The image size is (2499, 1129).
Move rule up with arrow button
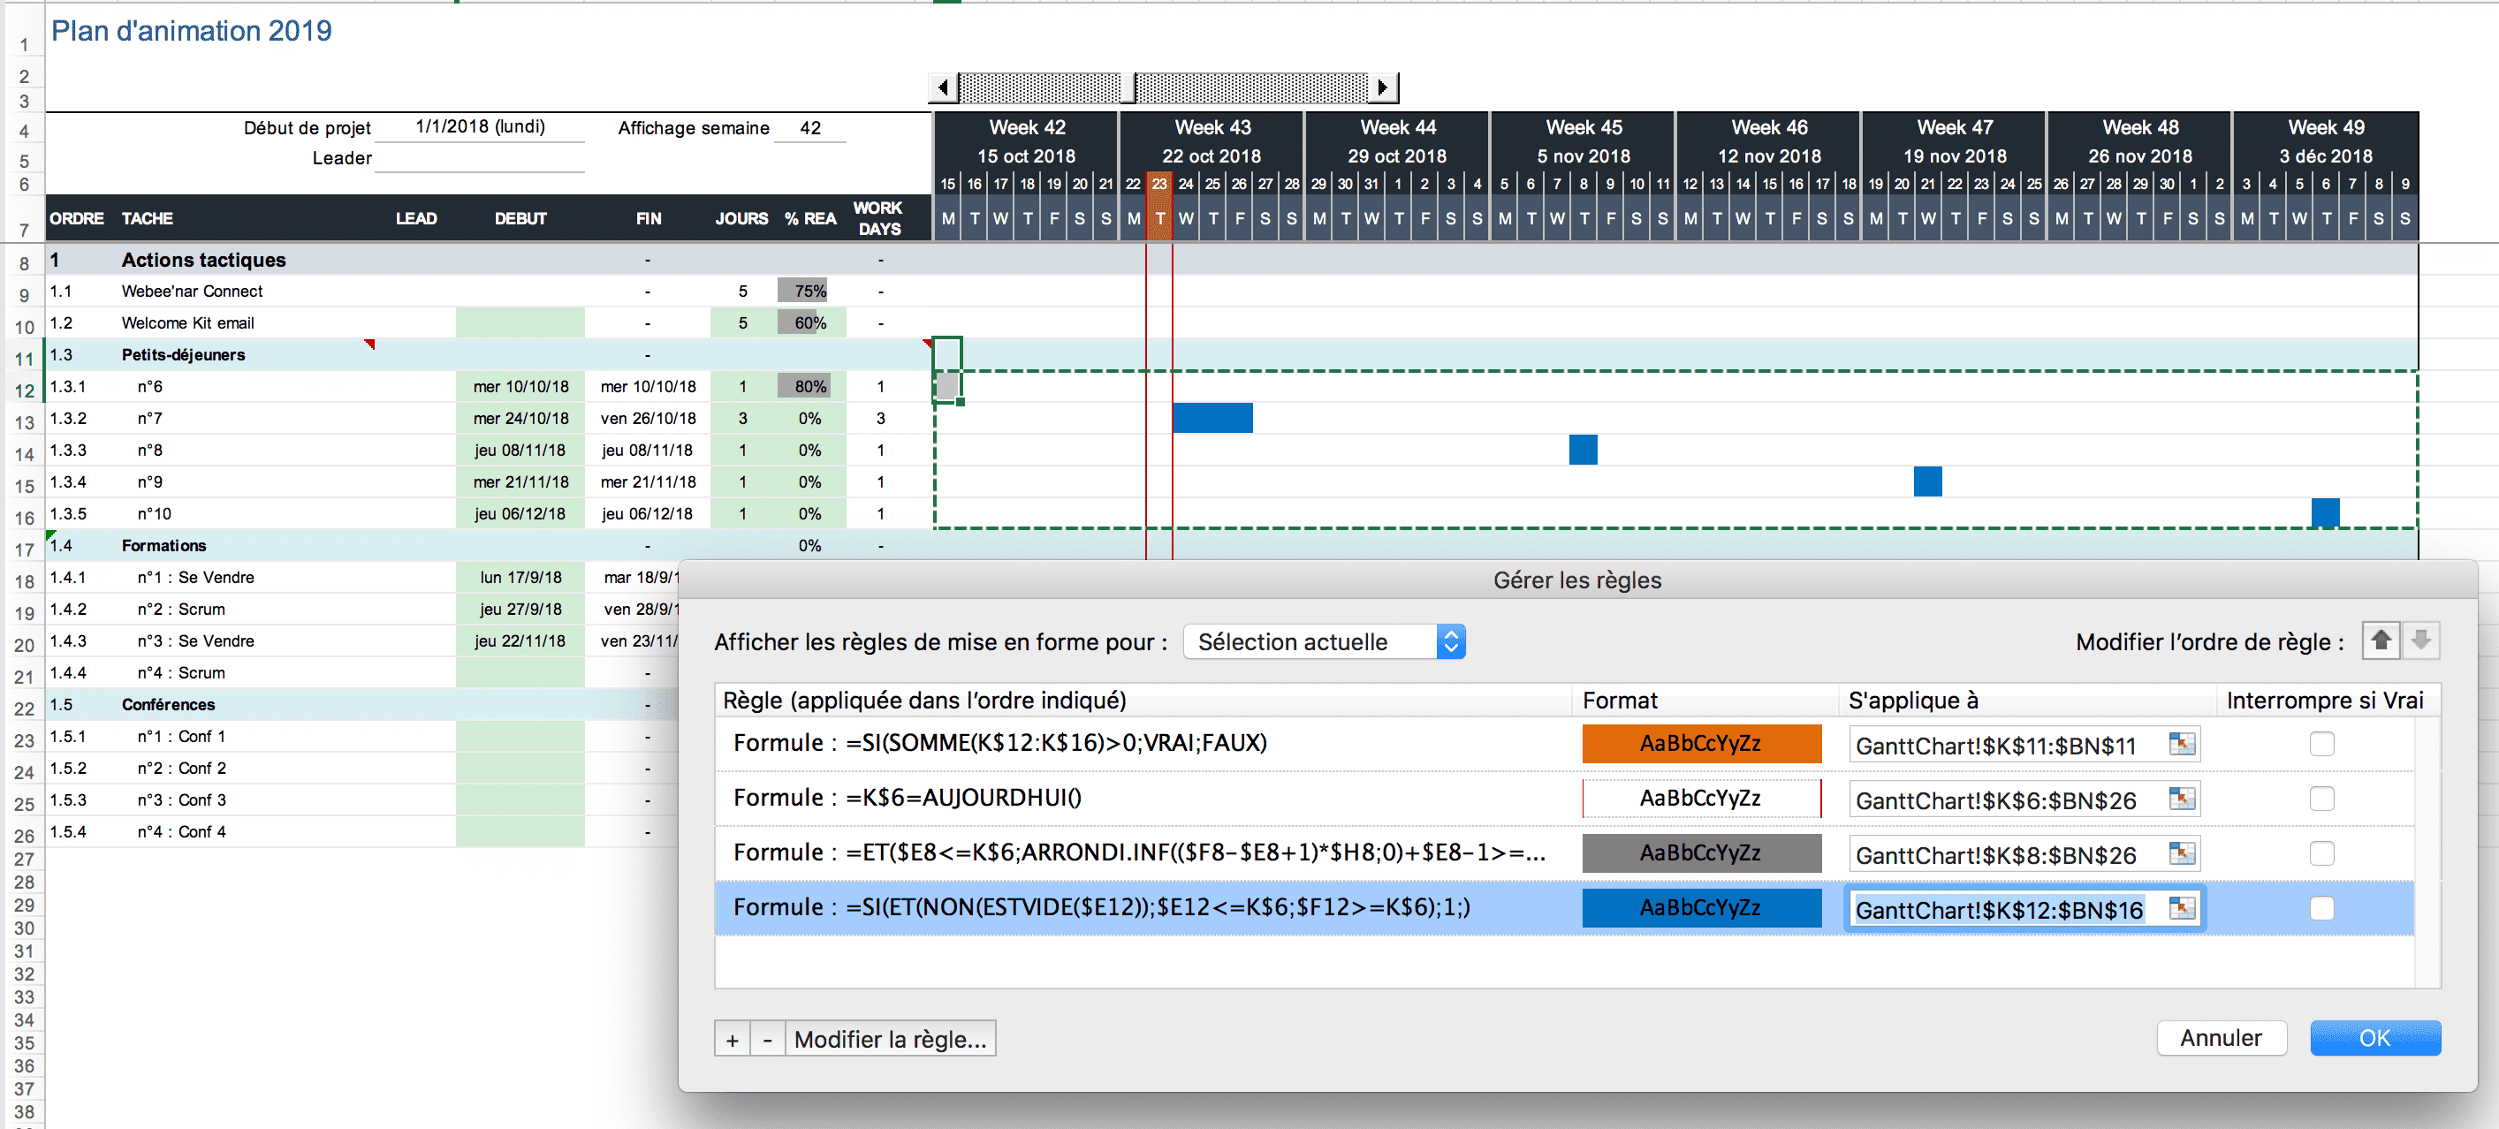(2380, 640)
